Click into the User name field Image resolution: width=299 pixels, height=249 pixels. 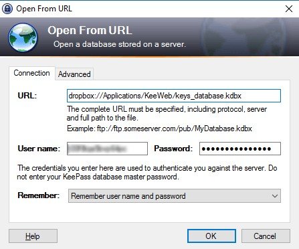click(107, 149)
